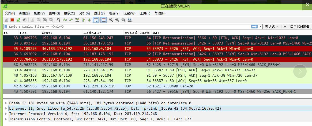
Task: Open the 统计(S) menu
Action: tap(99, 13)
